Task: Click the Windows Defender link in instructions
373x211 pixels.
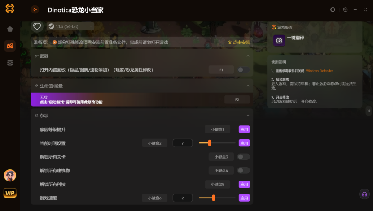Action: pyautogui.click(x=319, y=71)
